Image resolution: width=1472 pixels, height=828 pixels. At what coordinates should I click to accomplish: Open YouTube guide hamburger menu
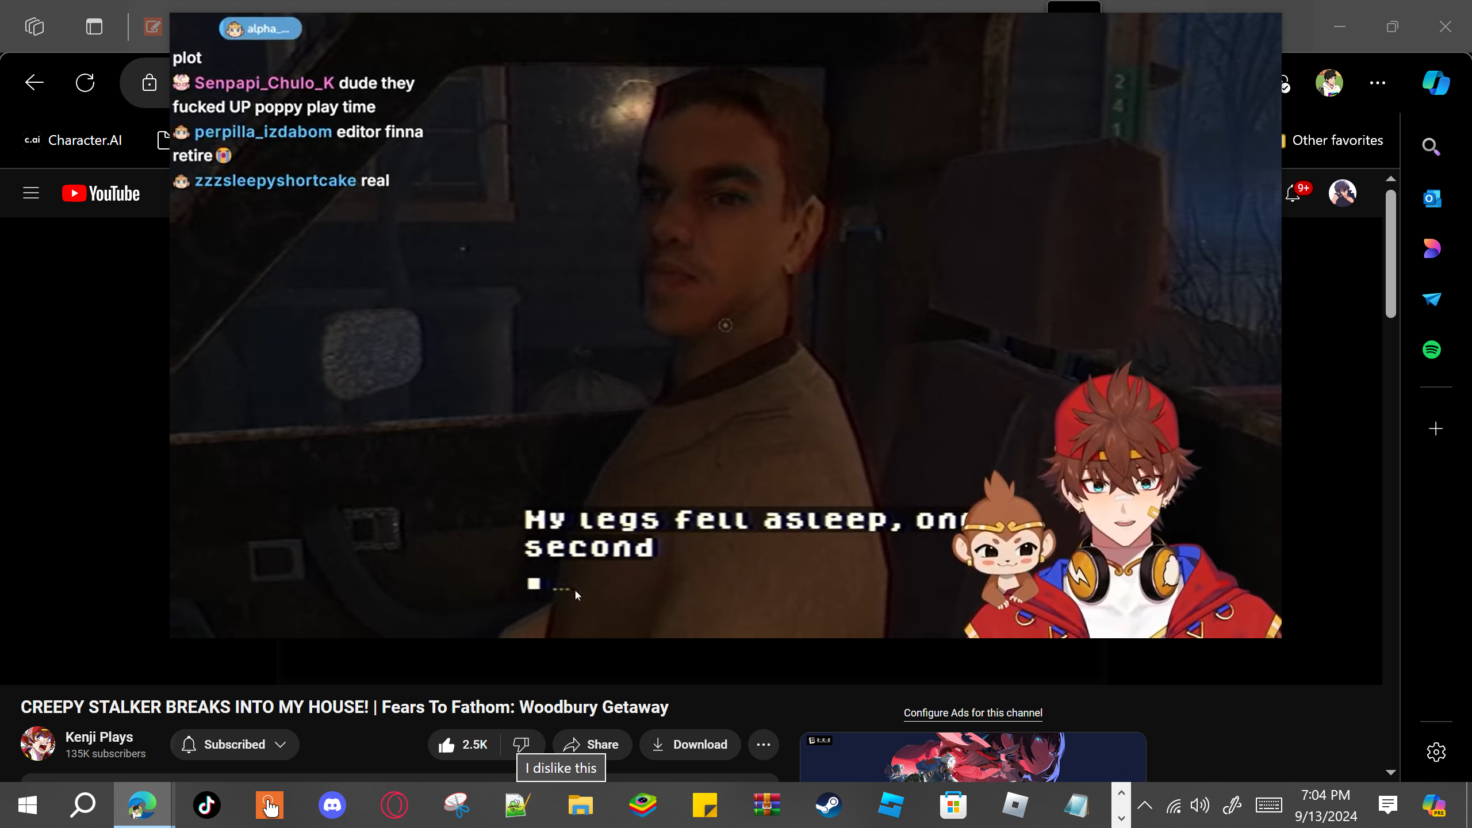(x=31, y=193)
